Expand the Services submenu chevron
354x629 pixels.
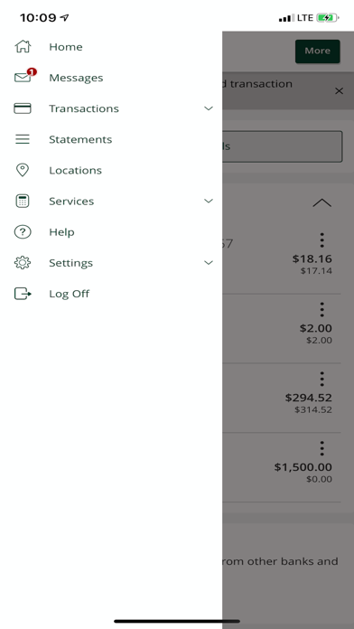pyautogui.click(x=209, y=201)
